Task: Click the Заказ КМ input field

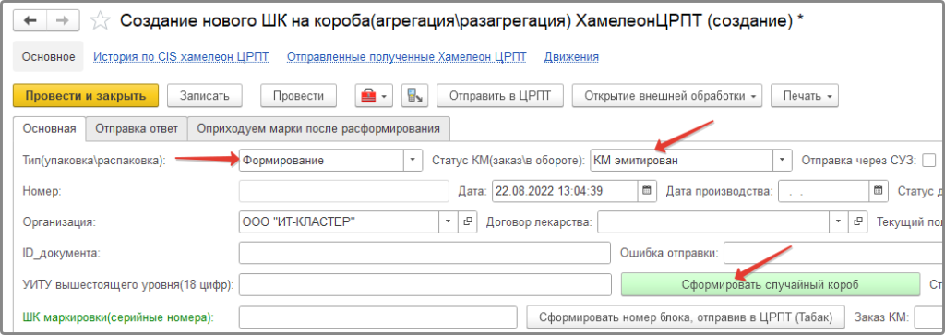Action: coord(928,317)
